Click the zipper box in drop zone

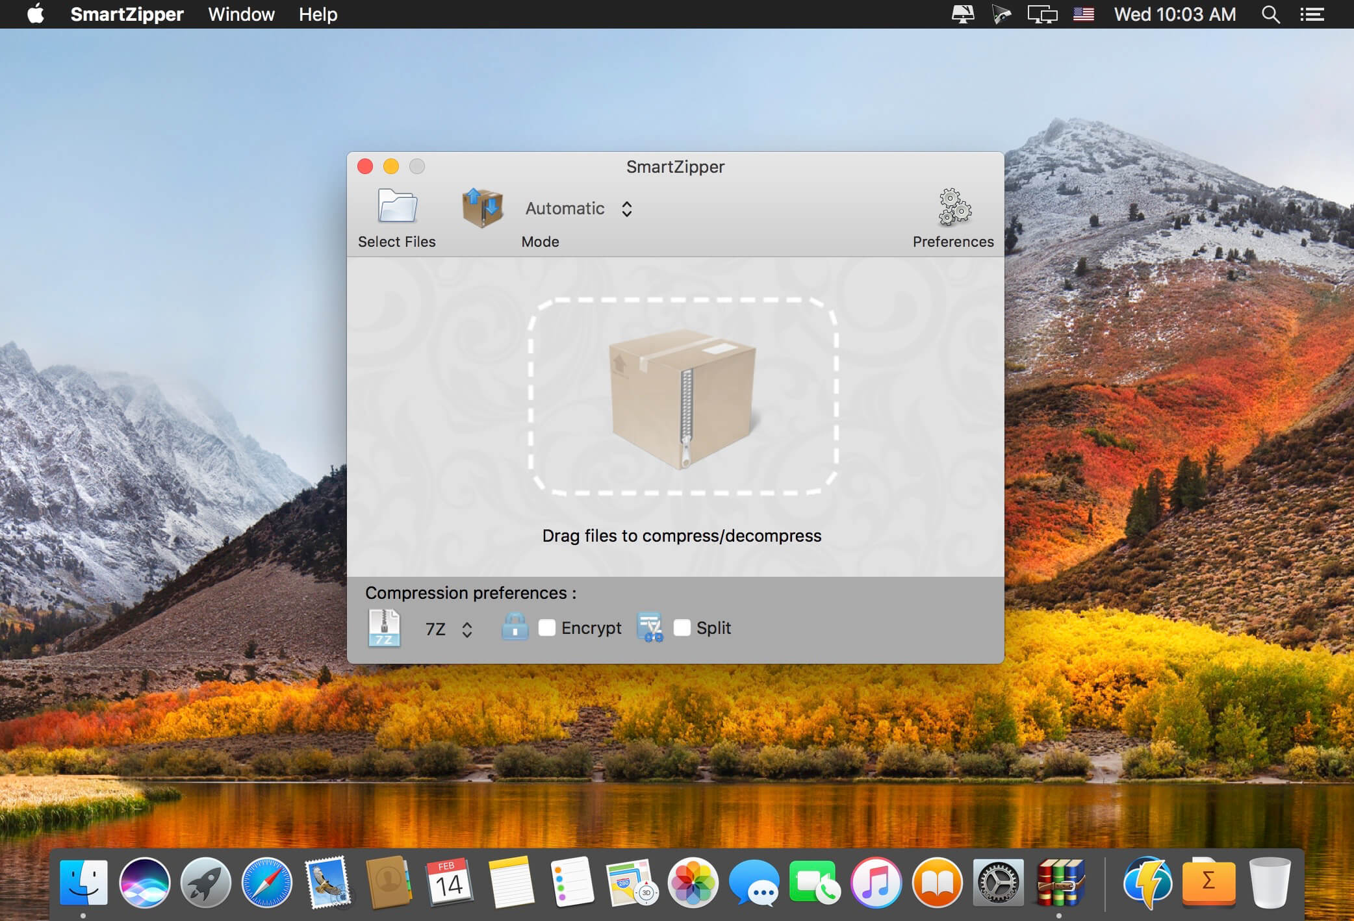click(682, 397)
